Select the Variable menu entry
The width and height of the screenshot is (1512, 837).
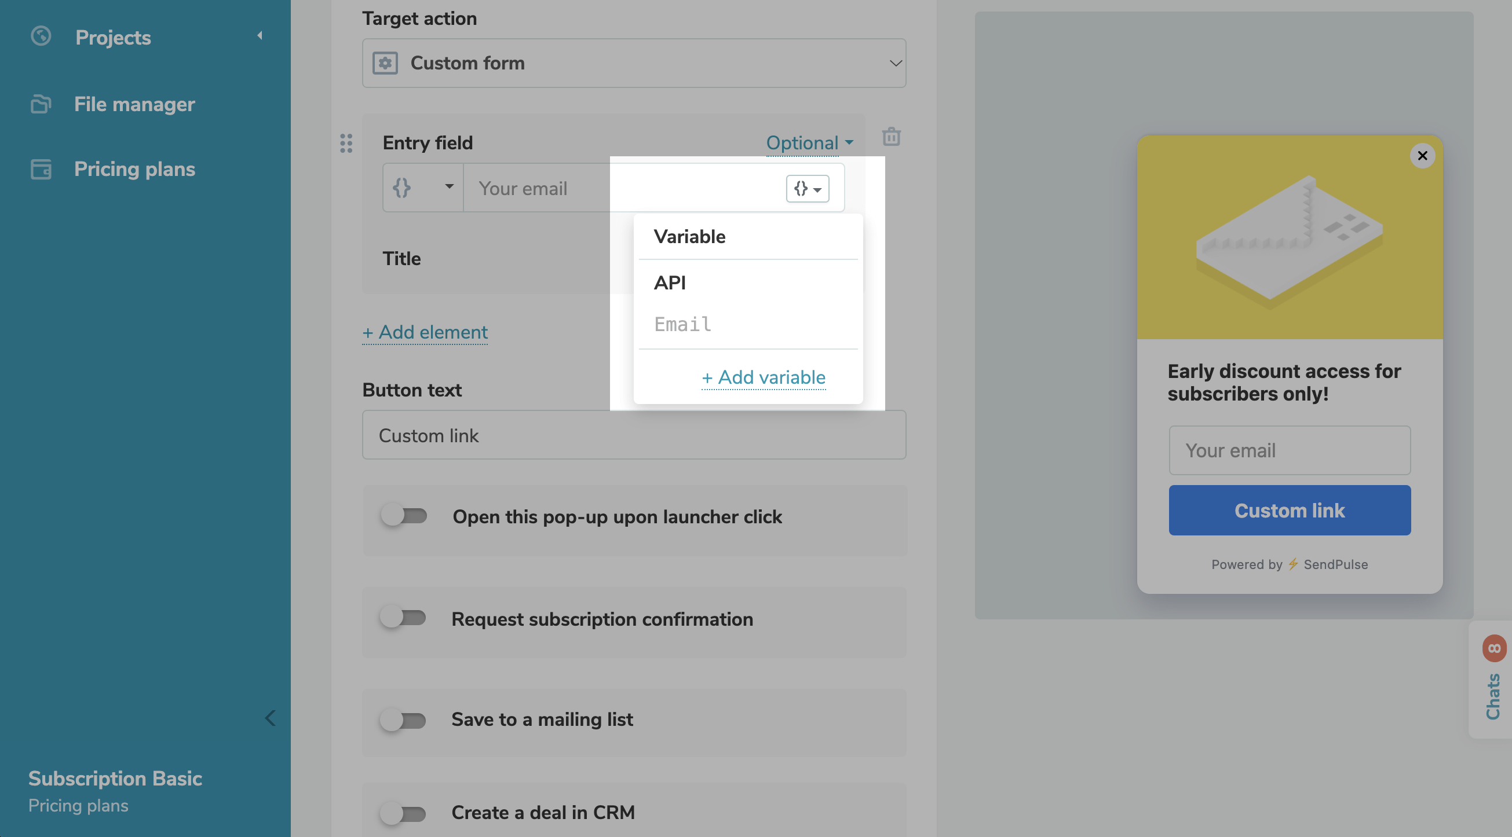tap(689, 236)
